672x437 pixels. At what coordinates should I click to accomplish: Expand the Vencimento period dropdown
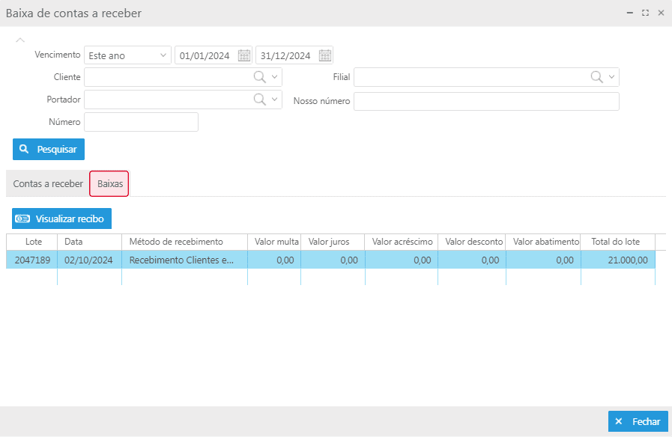tap(163, 55)
